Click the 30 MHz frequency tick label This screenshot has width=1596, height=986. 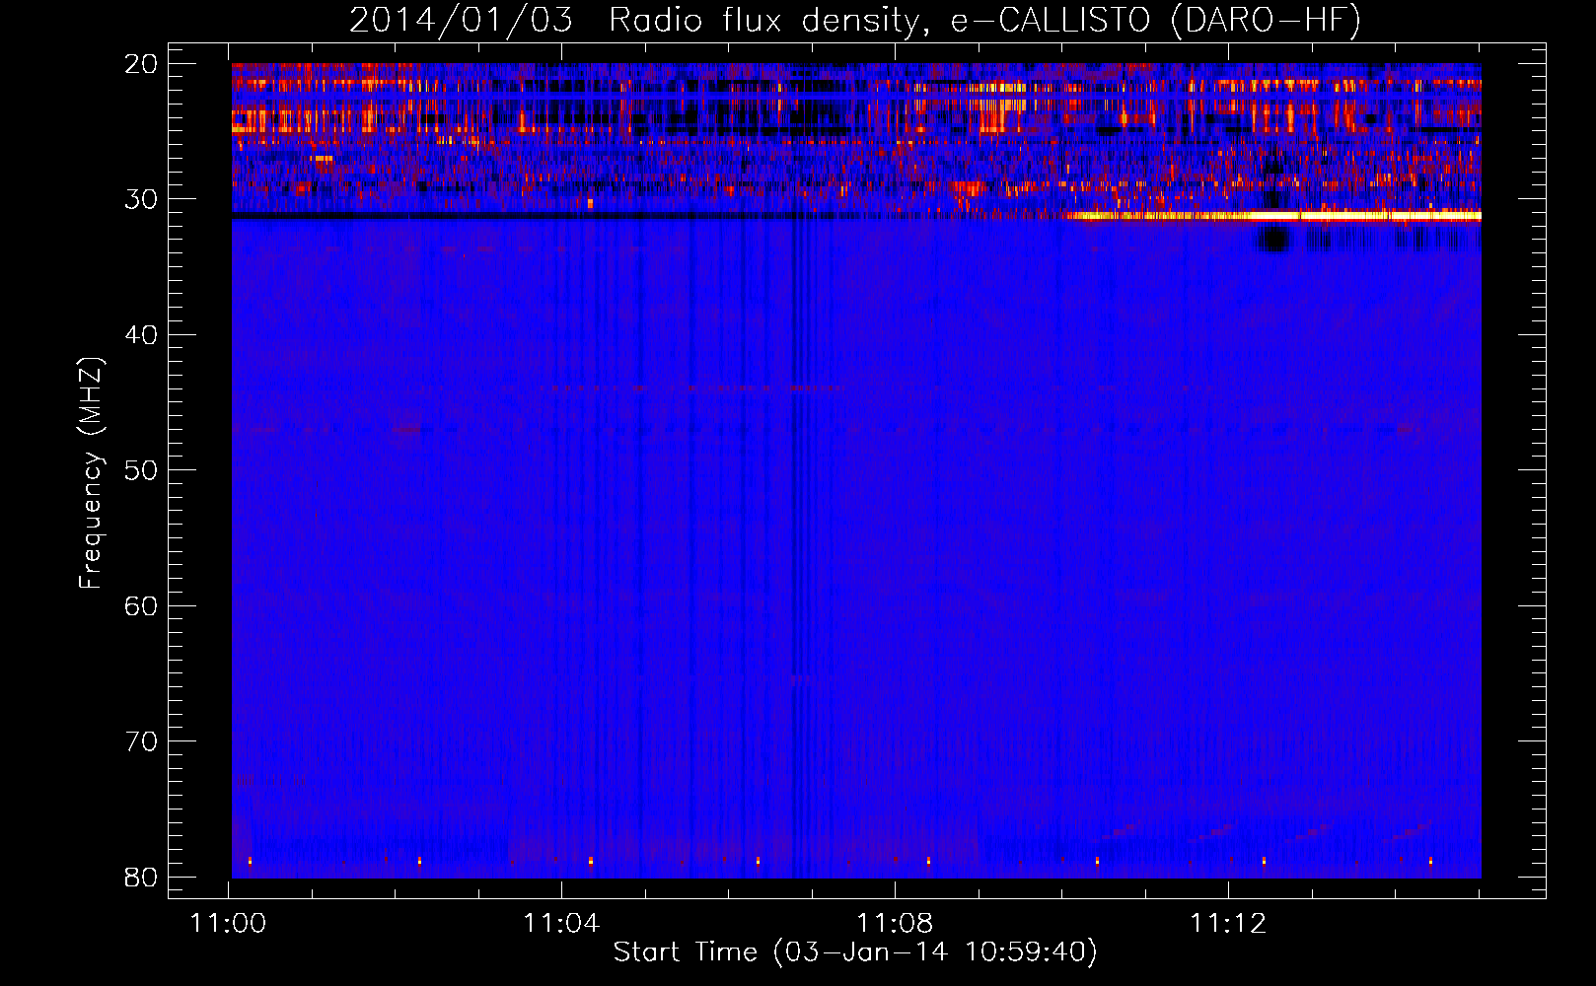tap(141, 199)
